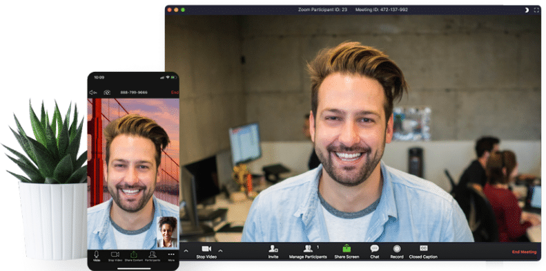Tap End on the phone app
The image size is (546, 271).
(175, 93)
